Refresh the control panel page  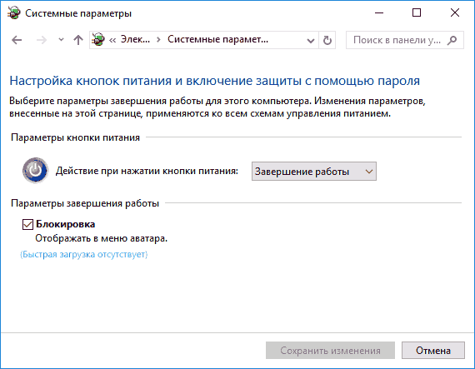[x=327, y=40]
